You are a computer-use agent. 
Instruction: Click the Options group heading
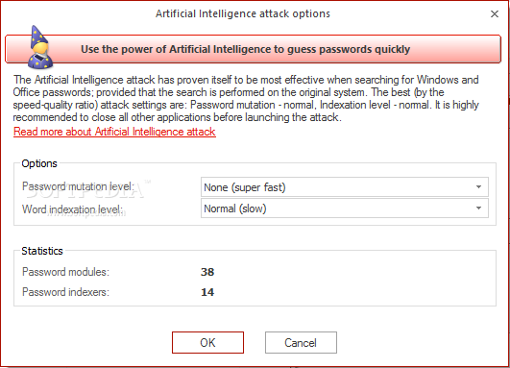39,163
